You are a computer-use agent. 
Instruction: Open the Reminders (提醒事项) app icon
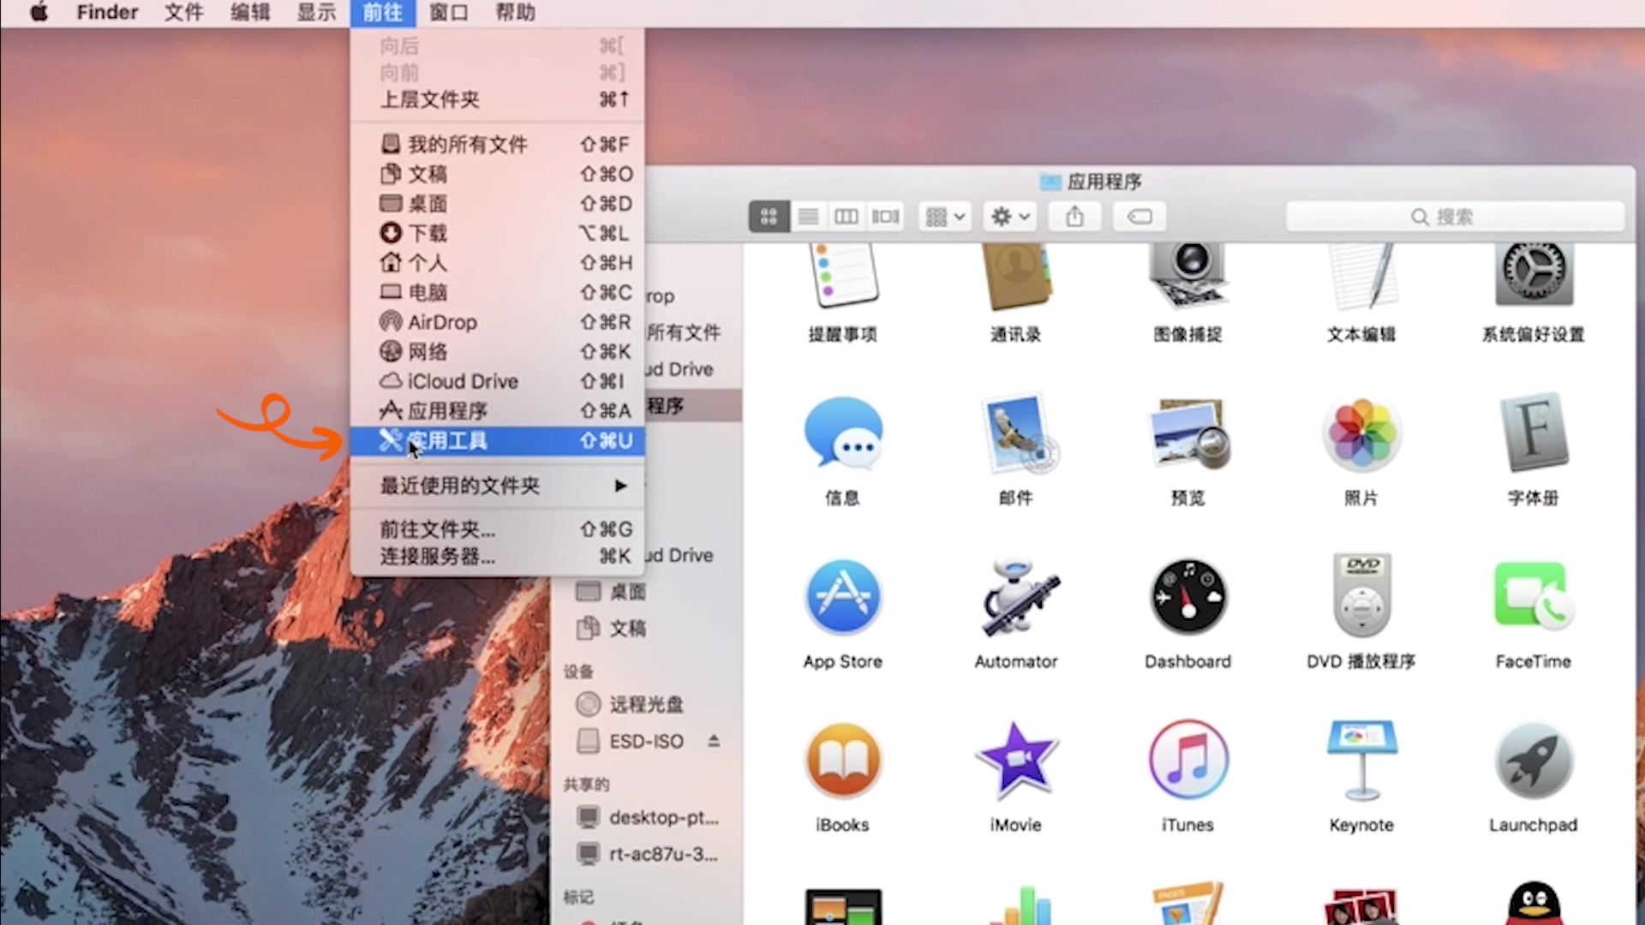(x=843, y=275)
